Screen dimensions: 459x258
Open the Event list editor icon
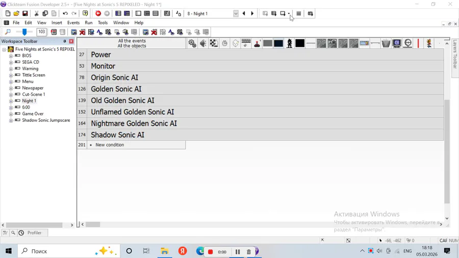pyautogui.click(x=156, y=13)
